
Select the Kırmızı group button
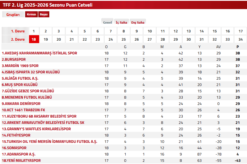(31, 15)
